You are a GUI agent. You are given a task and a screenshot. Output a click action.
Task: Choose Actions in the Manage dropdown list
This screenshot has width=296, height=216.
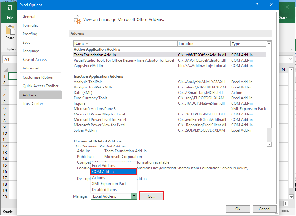(x=114, y=178)
